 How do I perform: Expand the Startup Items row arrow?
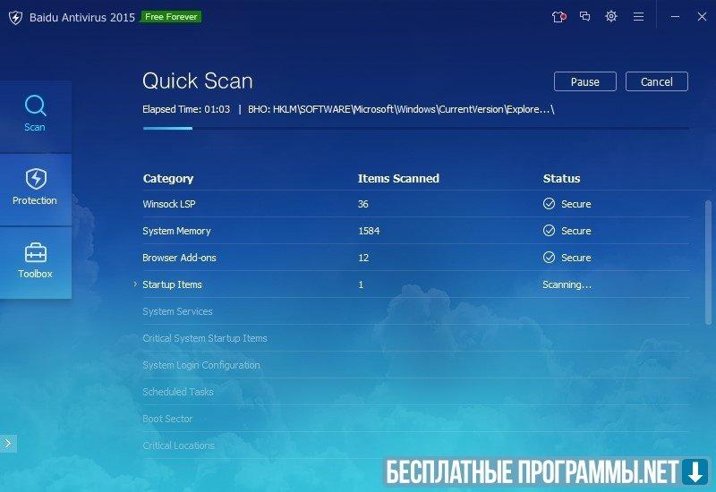point(135,284)
